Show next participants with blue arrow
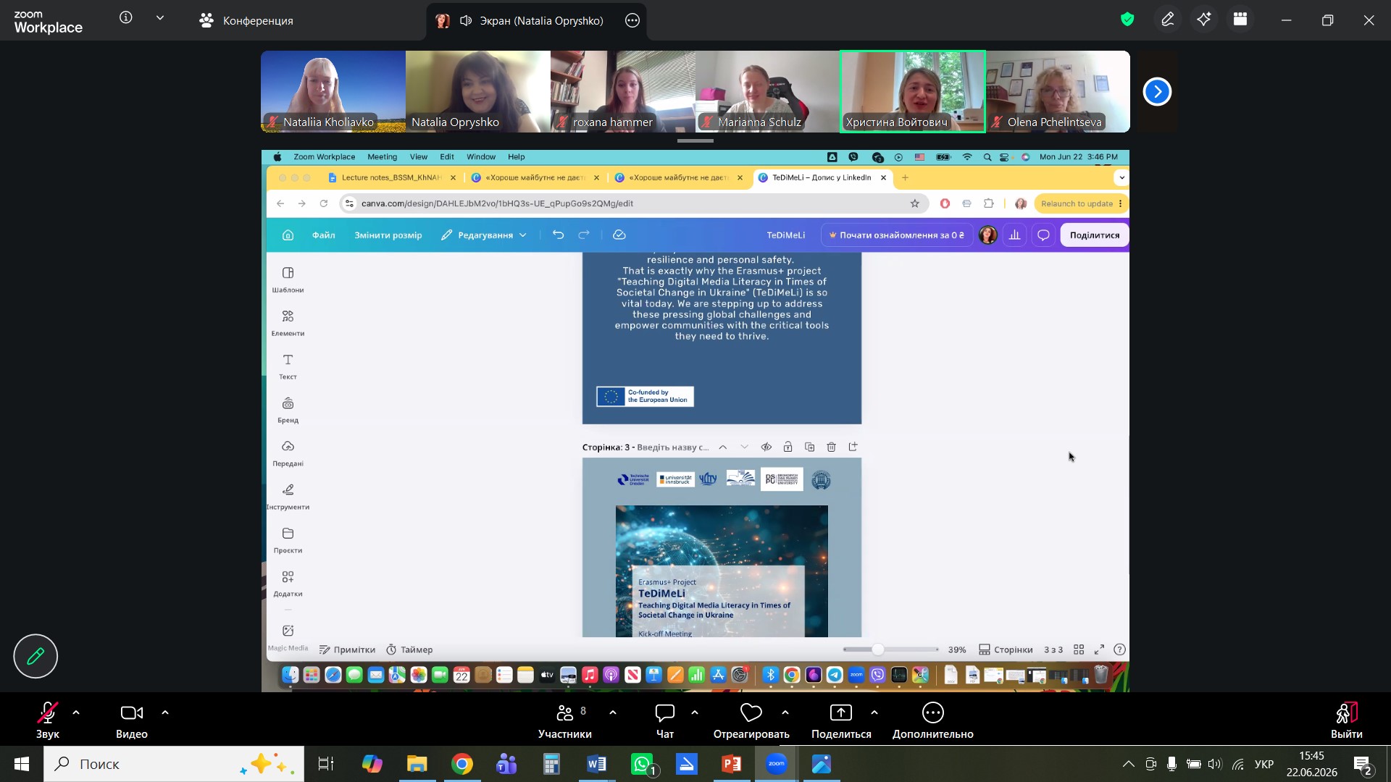The height and width of the screenshot is (782, 1391). 1157,91
